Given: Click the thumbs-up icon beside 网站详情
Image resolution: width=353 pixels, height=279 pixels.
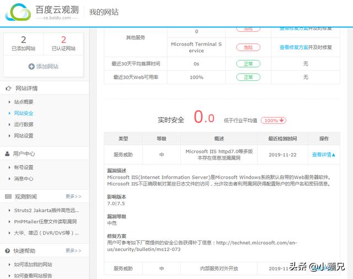Looking at the screenshot, I should pos(8,88).
